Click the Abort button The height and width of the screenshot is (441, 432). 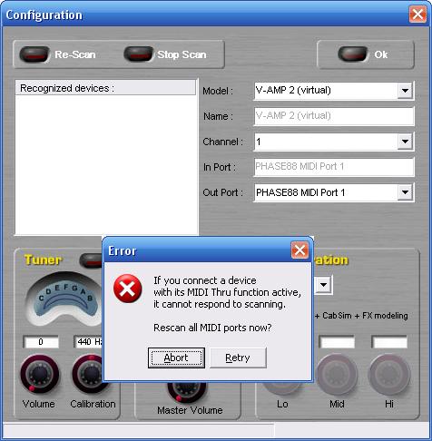(176, 358)
